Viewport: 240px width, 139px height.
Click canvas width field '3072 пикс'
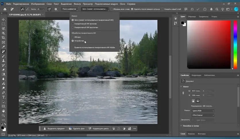point(196,91)
